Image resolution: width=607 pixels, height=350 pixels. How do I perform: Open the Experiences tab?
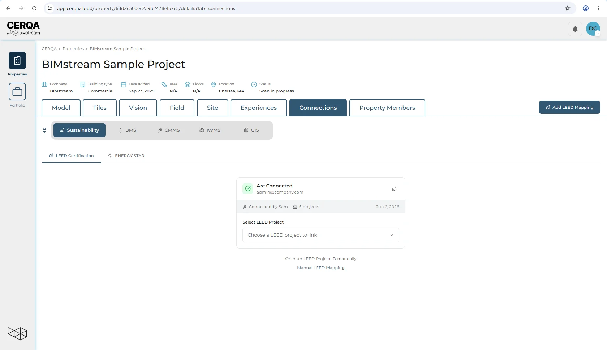coord(259,108)
